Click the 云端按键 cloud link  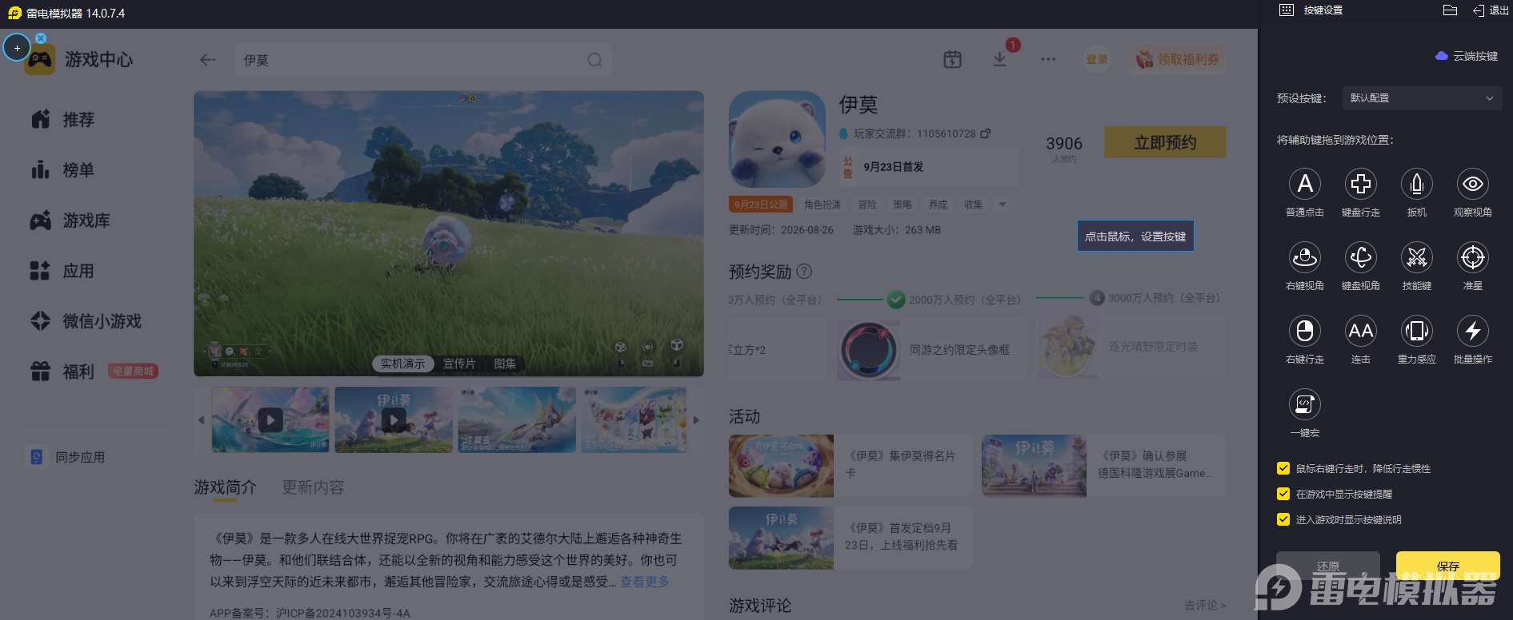[x=1467, y=56]
